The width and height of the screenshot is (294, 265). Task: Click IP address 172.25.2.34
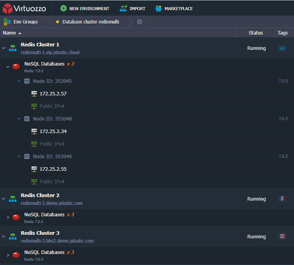coord(53,132)
